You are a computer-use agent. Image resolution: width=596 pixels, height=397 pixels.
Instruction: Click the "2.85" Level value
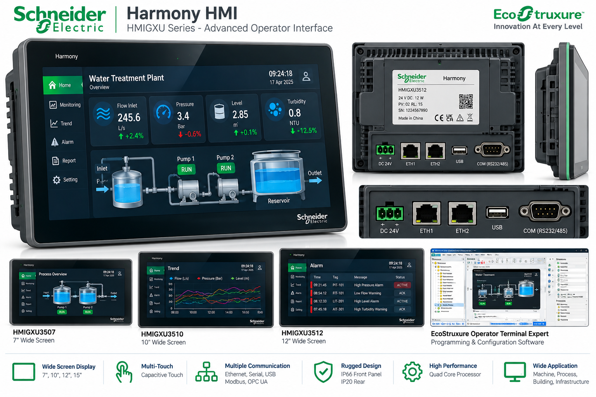240,114
